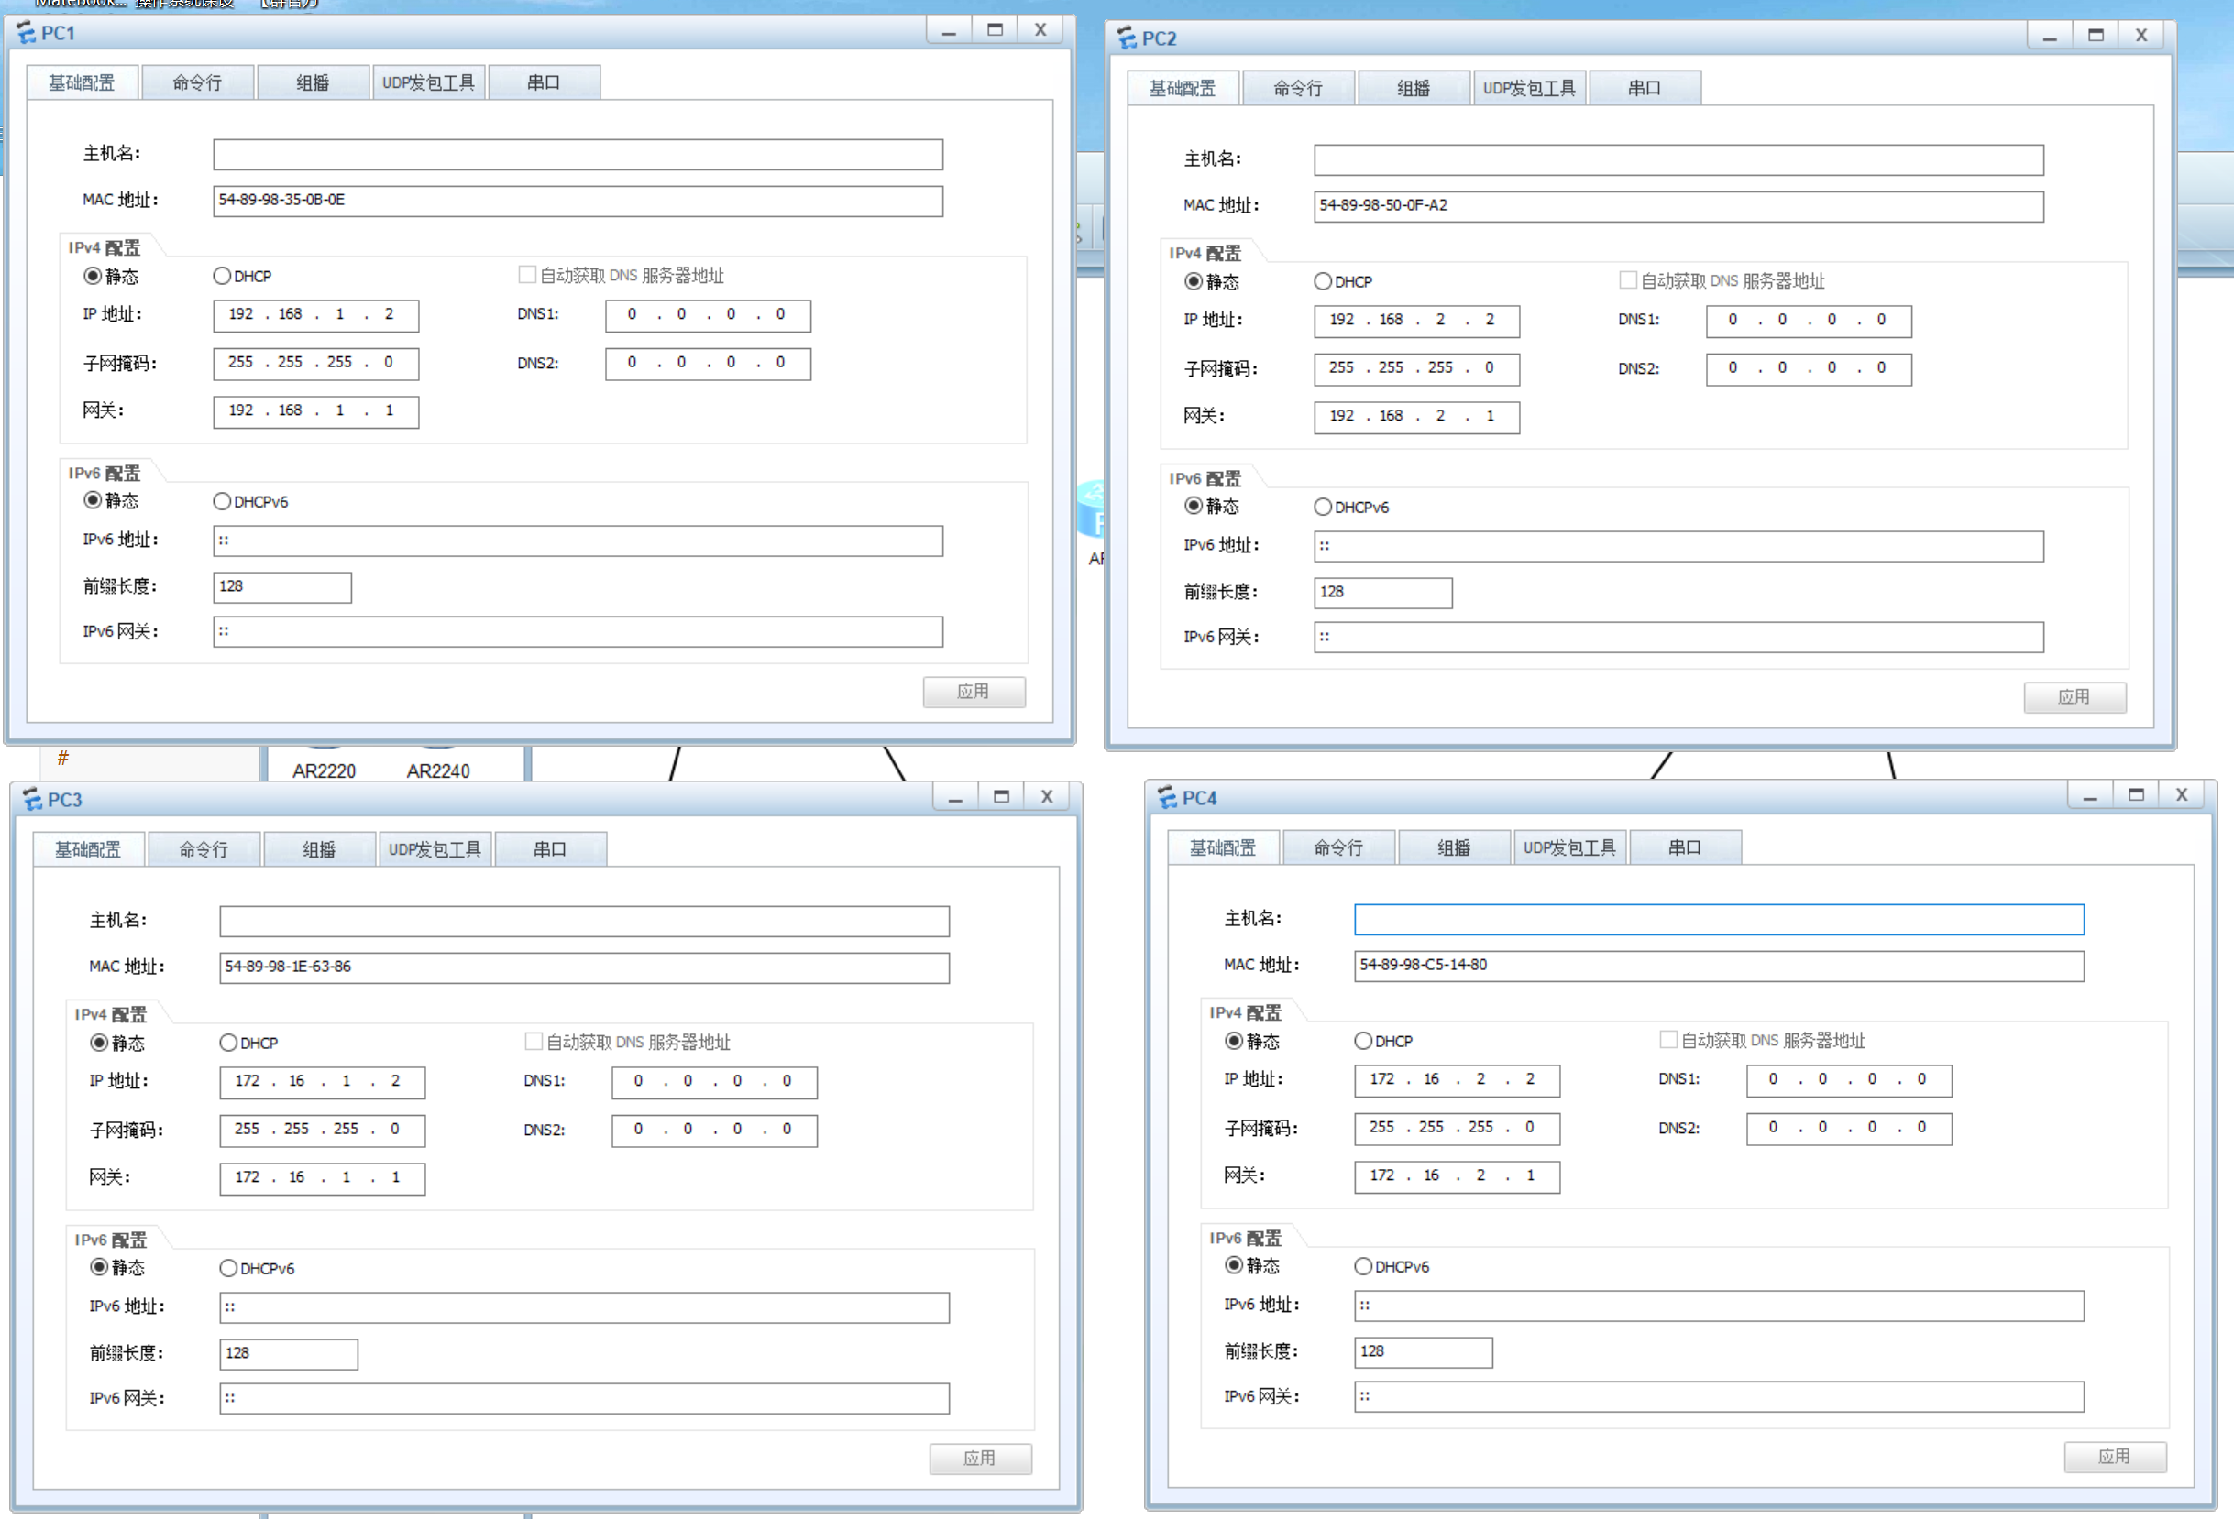Switch to 串口 tab in PC4
The image size is (2234, 1519).
pyautogui.click(x=1684, y=847)
